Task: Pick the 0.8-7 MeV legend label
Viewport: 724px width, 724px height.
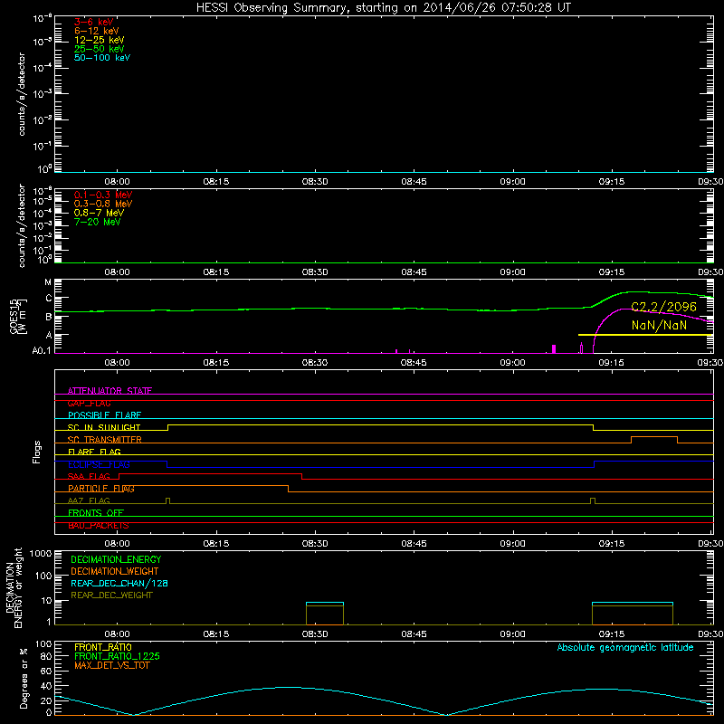Action: [100, 213]
